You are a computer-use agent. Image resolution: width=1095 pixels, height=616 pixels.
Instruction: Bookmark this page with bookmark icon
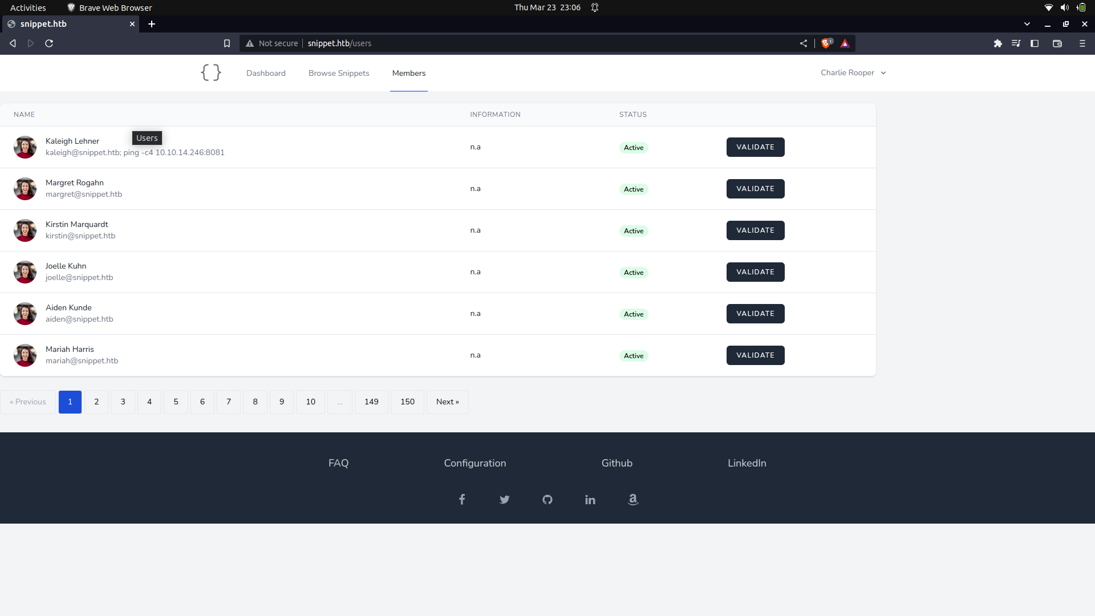pyautogui.click(x=227, y=43)
